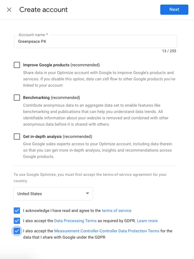
Task: Uncheck the Data Processing Terms checkbox
Action: click(17, 221)
